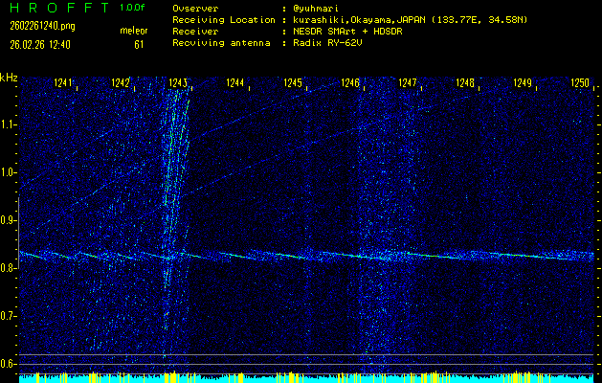Click the 1243 time marker
Viewport: 602px width, 383px height.
(177, 84)
